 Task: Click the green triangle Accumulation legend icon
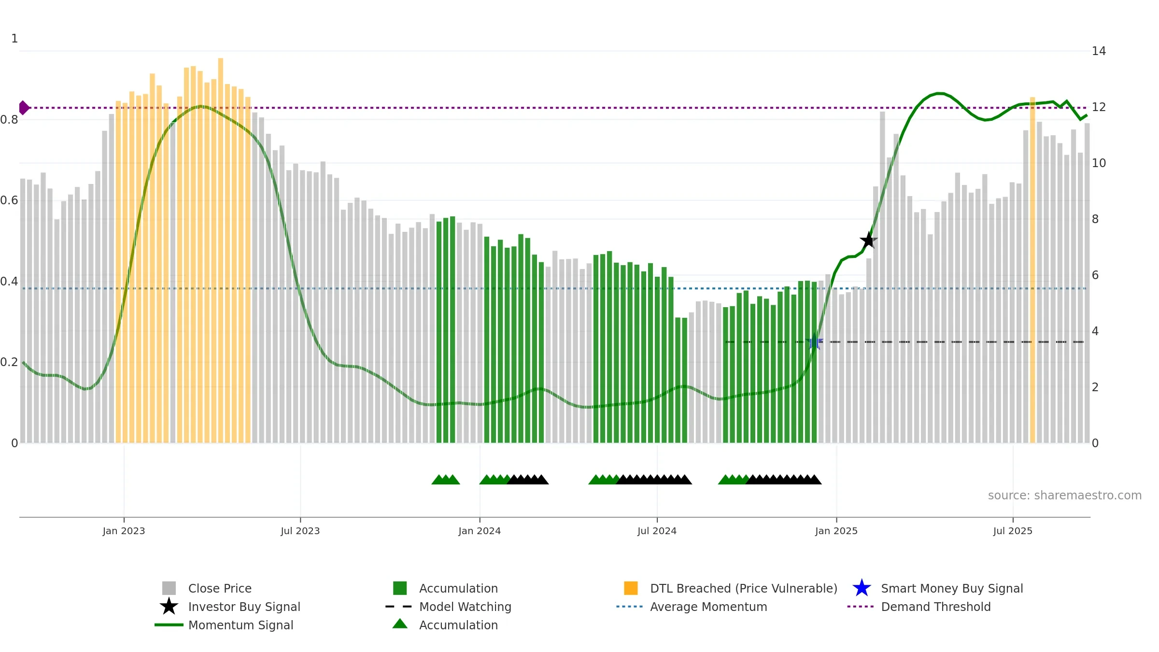(x=400, y=624)
